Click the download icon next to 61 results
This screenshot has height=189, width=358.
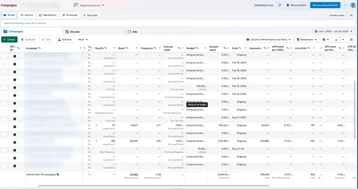pyautogui.click(x=96, y=125)
